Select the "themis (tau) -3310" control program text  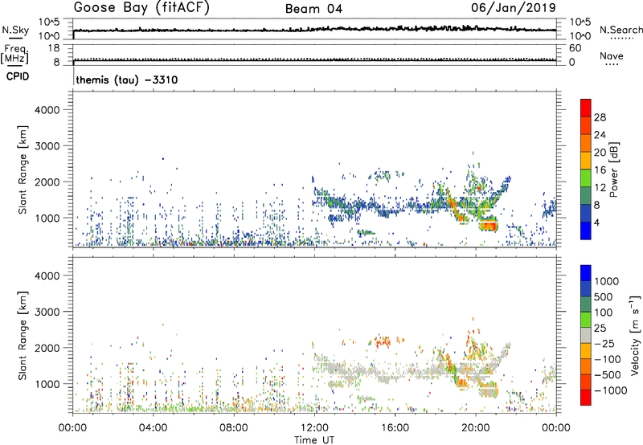127,80
